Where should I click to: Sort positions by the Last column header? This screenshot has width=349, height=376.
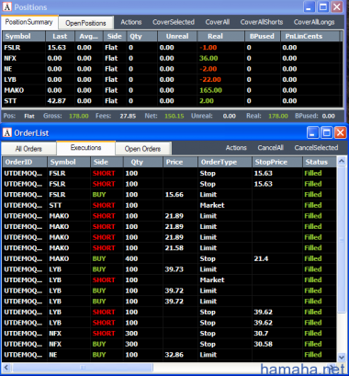pyautogui.click(x=61, y=36)
